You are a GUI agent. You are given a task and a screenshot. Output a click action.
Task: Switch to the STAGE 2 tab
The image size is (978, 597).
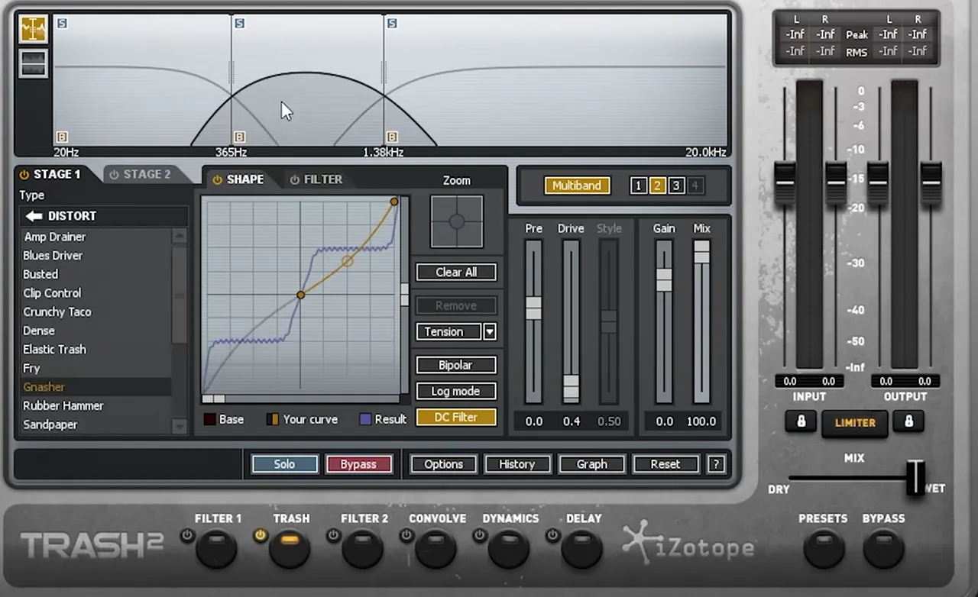click(141, 174)
